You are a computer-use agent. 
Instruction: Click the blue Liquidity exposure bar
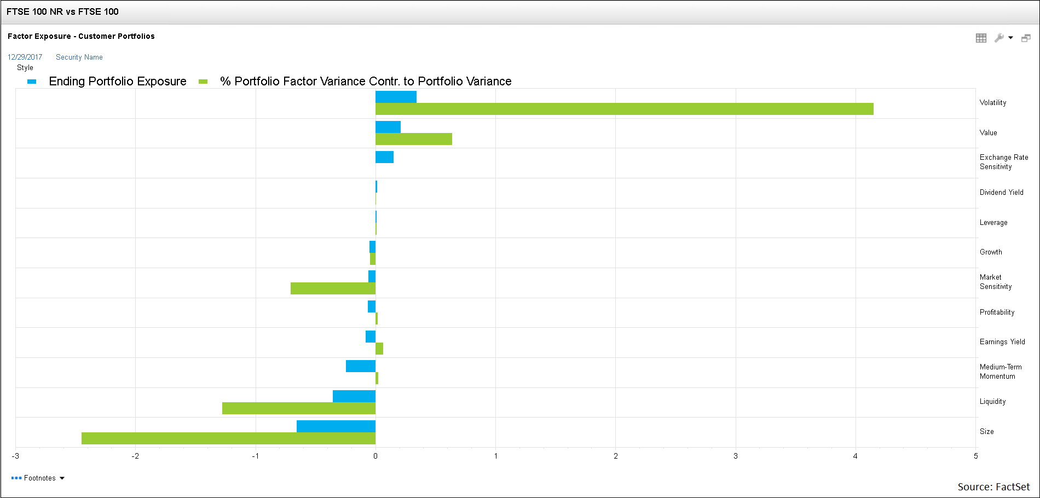(x=354, y=396)
